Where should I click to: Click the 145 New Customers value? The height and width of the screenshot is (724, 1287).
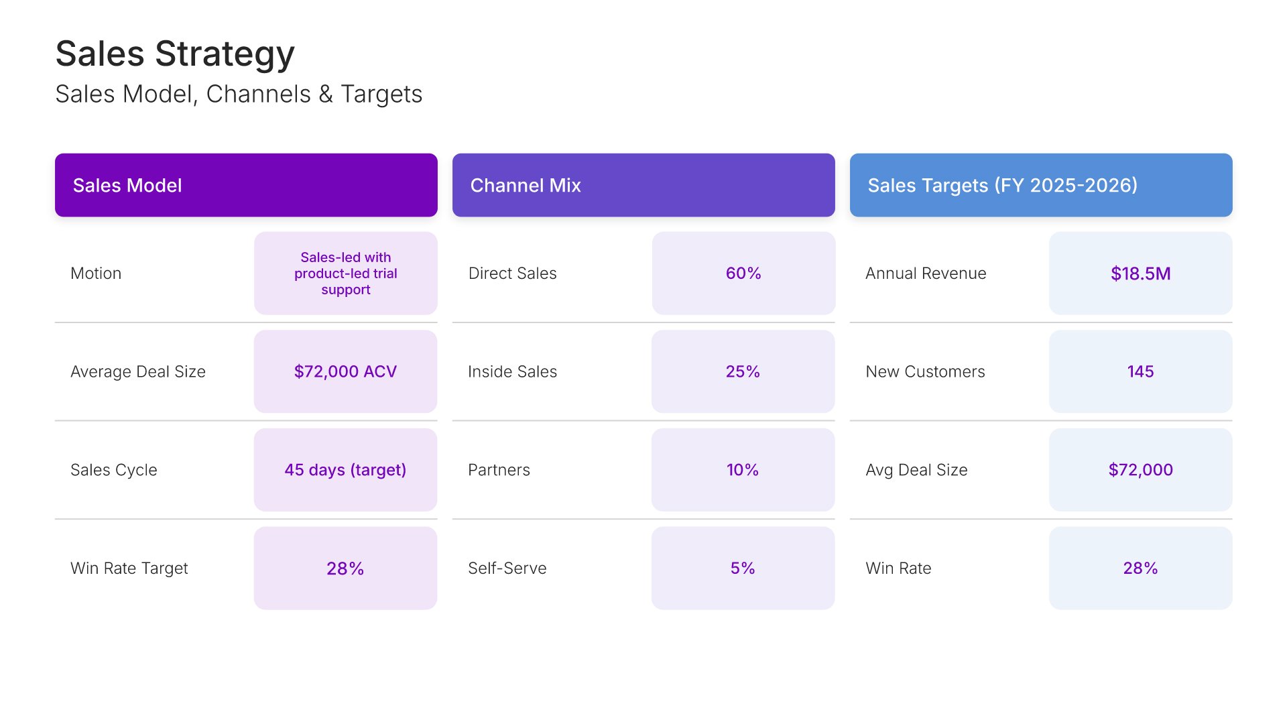coord(1141,371)
